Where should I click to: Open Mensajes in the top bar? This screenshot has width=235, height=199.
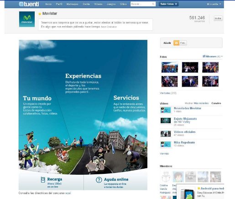(x=72, y=4)
